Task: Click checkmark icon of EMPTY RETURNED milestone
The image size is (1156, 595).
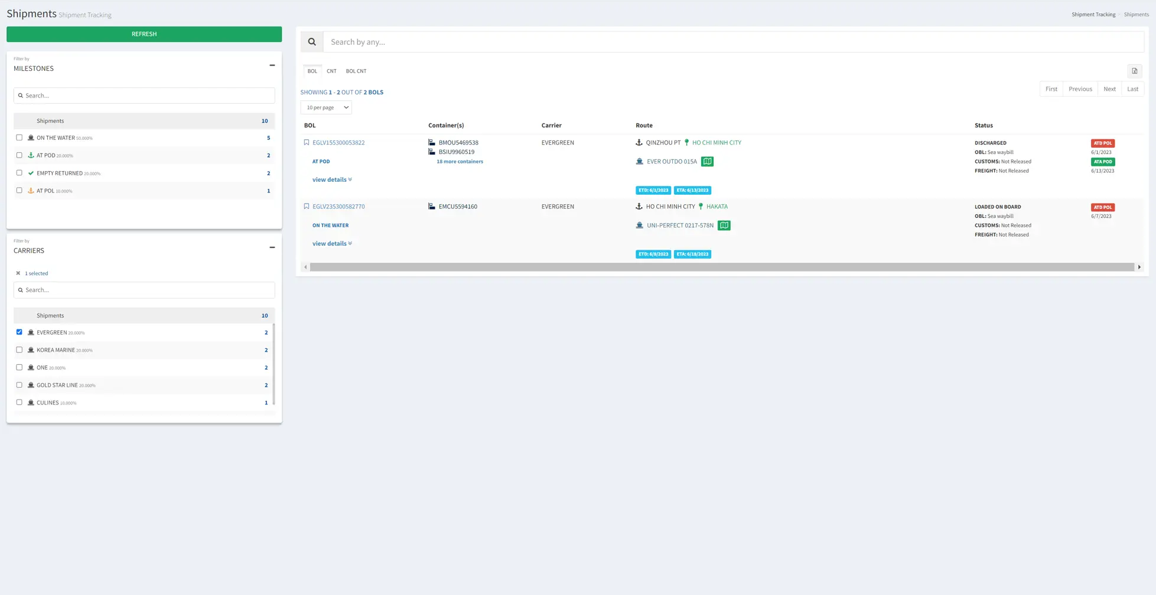Action: [31, 173]
